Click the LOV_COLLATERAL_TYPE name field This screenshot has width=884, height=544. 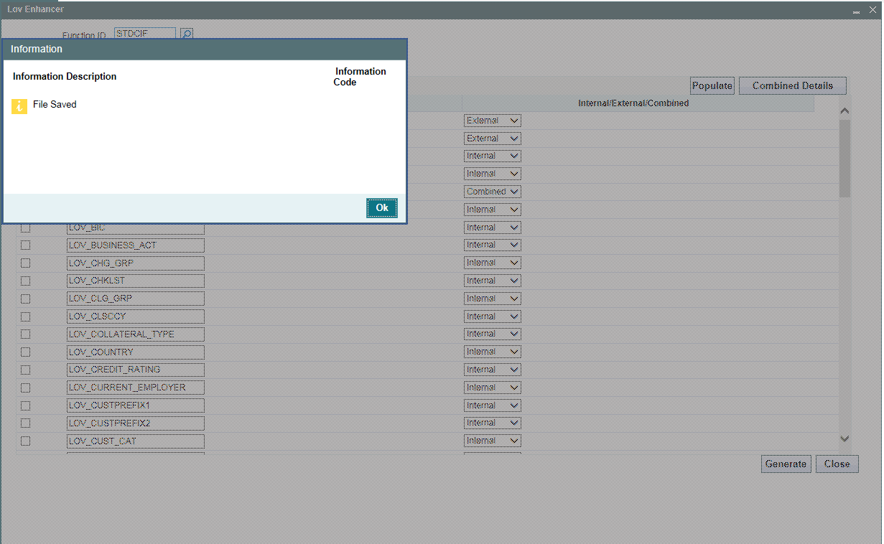(x=136, y=334)
